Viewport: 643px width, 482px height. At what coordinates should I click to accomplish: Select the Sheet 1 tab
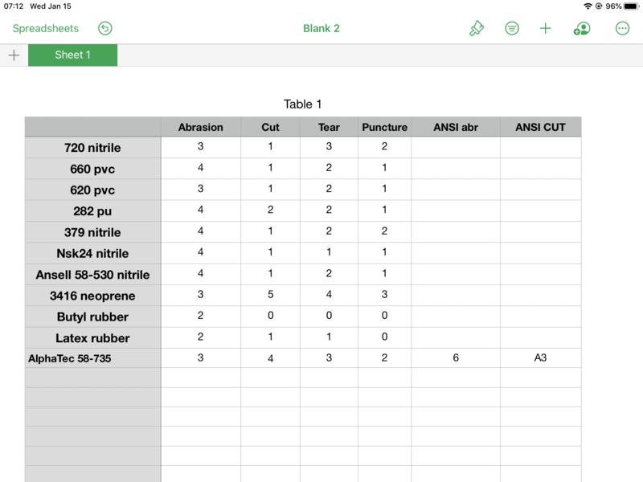tap(72, 55)
